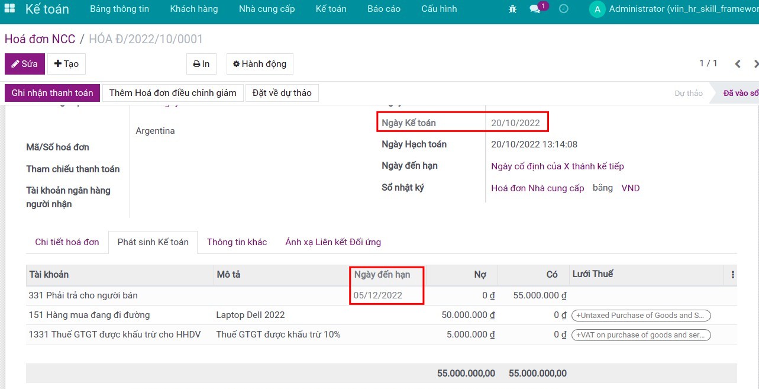This screenshot has width=759, height=389.
Task: Open the Cấu hình menu
Action: pos(439,9)
